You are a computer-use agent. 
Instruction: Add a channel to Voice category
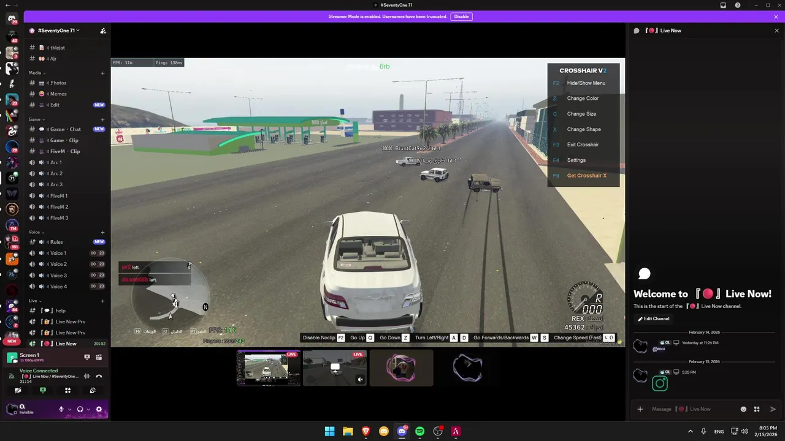[x=102, y=232]
